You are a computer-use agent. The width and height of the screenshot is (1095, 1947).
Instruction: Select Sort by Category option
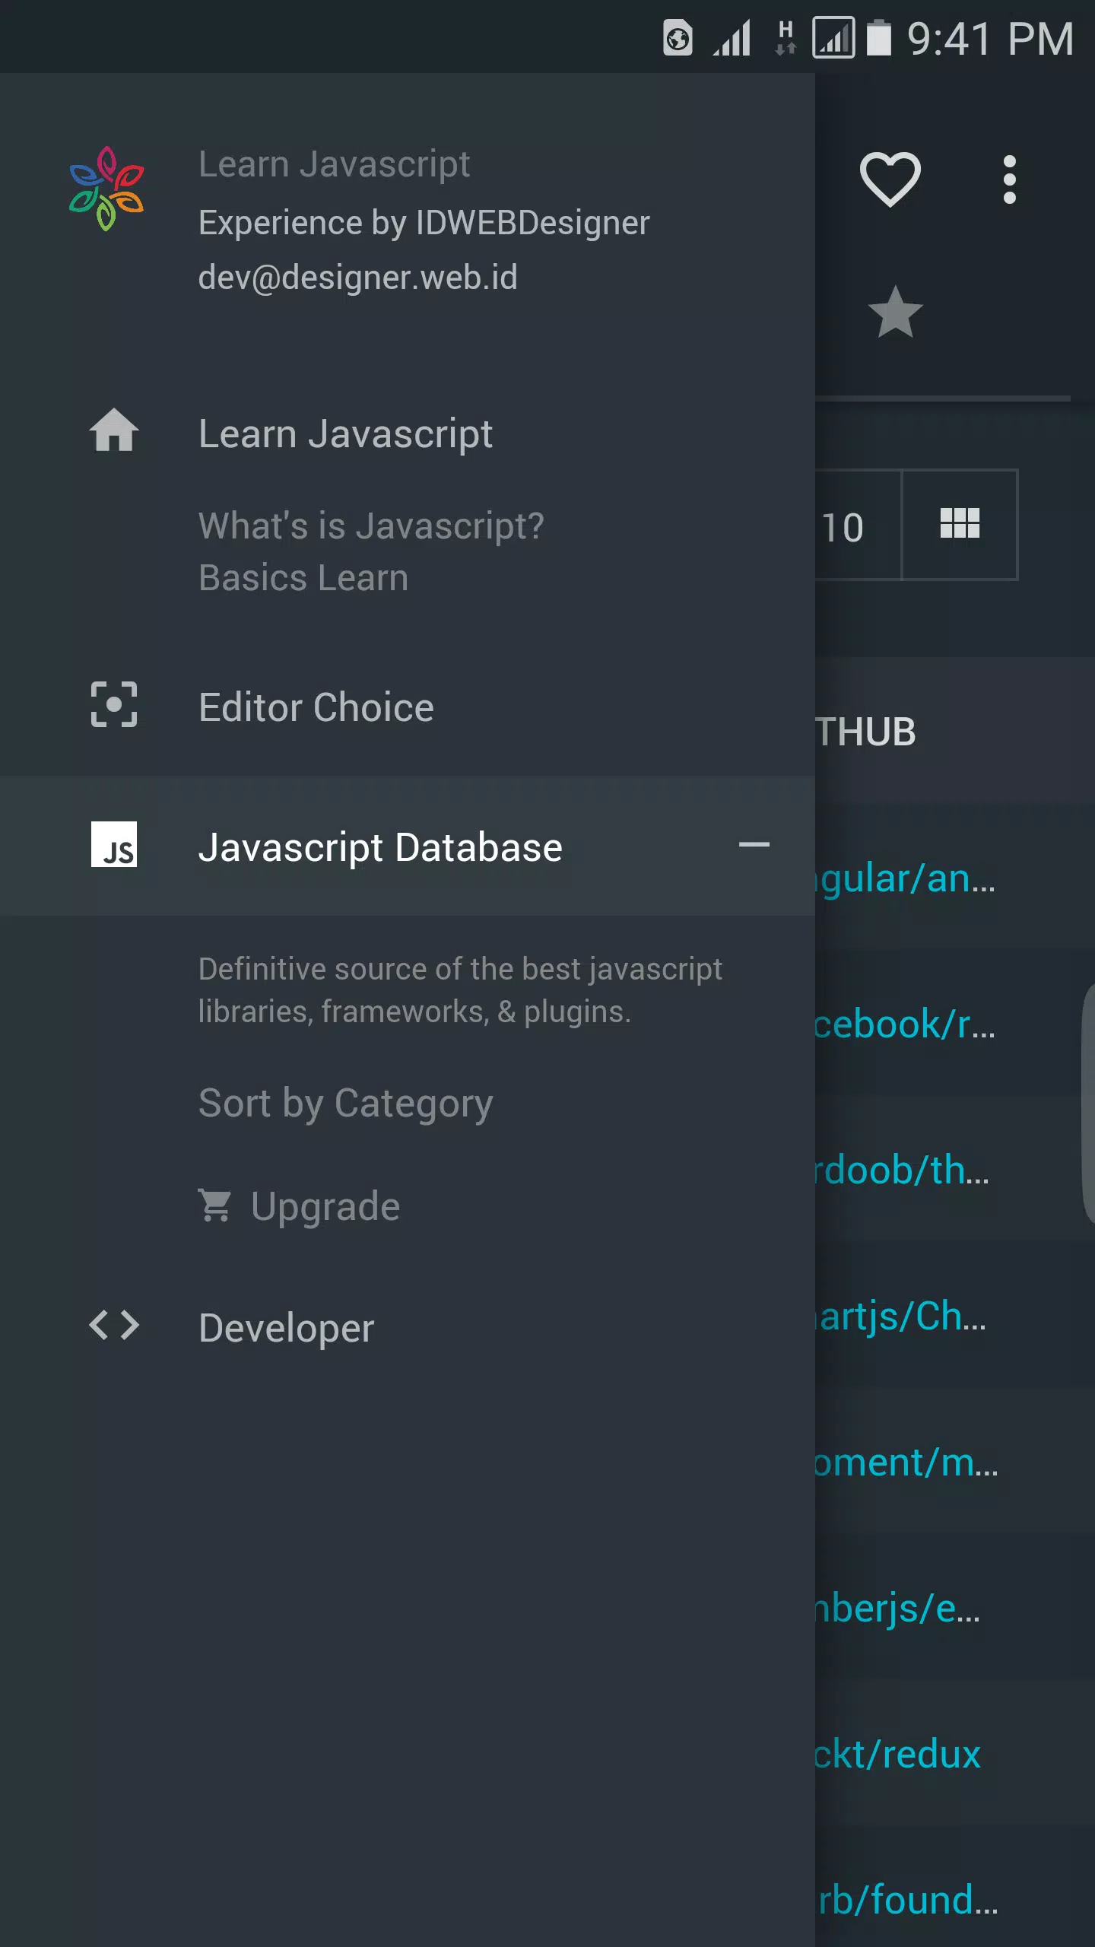tap(345, 1104)
